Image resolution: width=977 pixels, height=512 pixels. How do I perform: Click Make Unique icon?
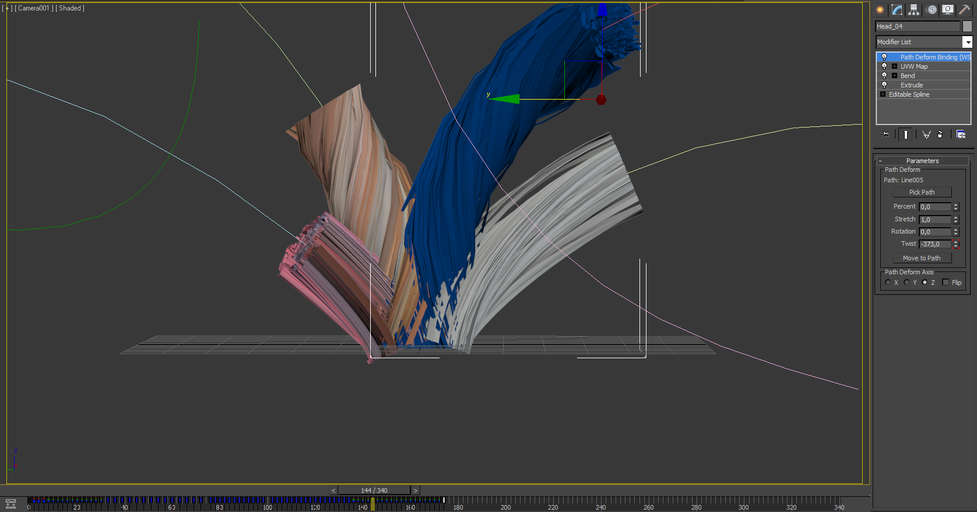tap(926, 135)
